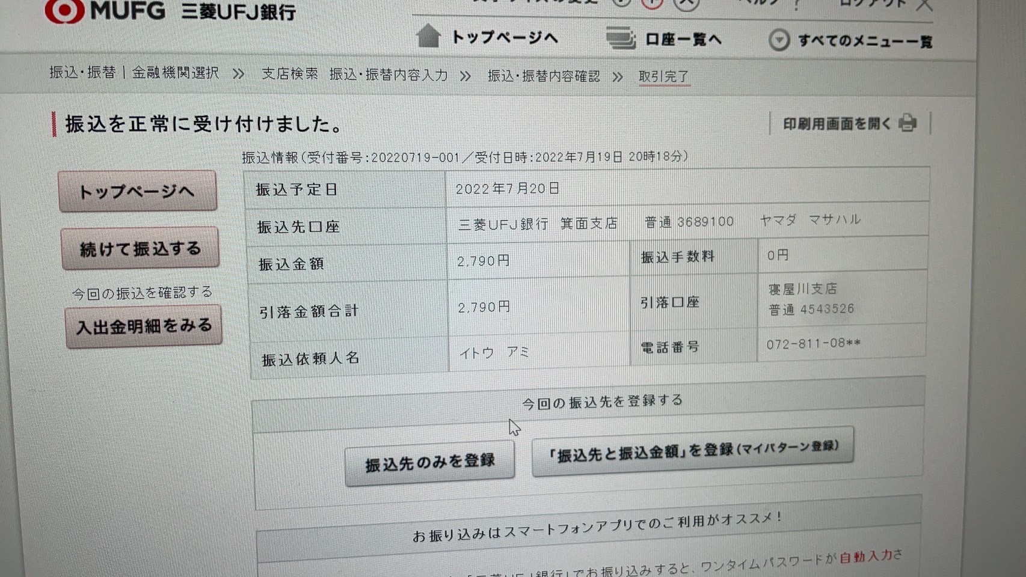Click the receipt number 20220719-001 line
Screen dimensions: 1026x577
pos(465,157)
